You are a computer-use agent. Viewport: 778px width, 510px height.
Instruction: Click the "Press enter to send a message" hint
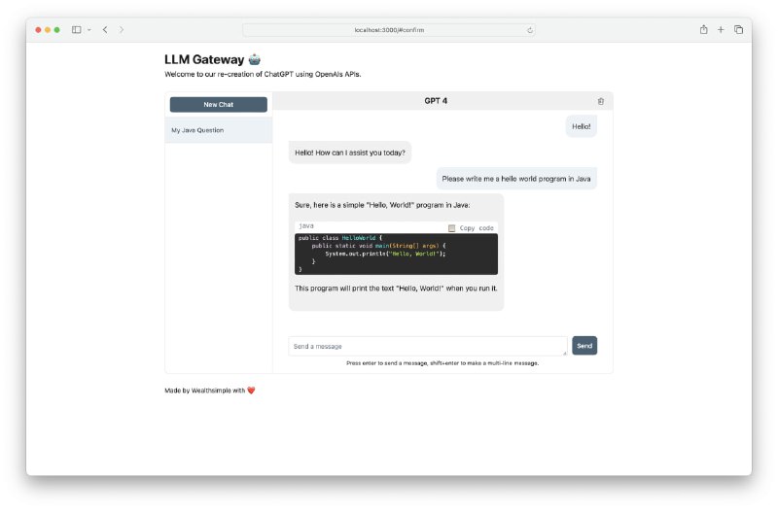(442, 363)
